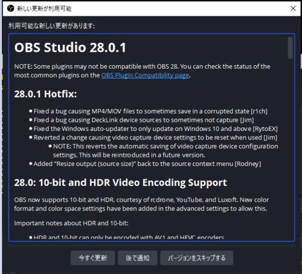The width and height of the screenshot is (302, 274).
Task: Click the OBS Studio 28.0.1 heading
Action: 70,48
